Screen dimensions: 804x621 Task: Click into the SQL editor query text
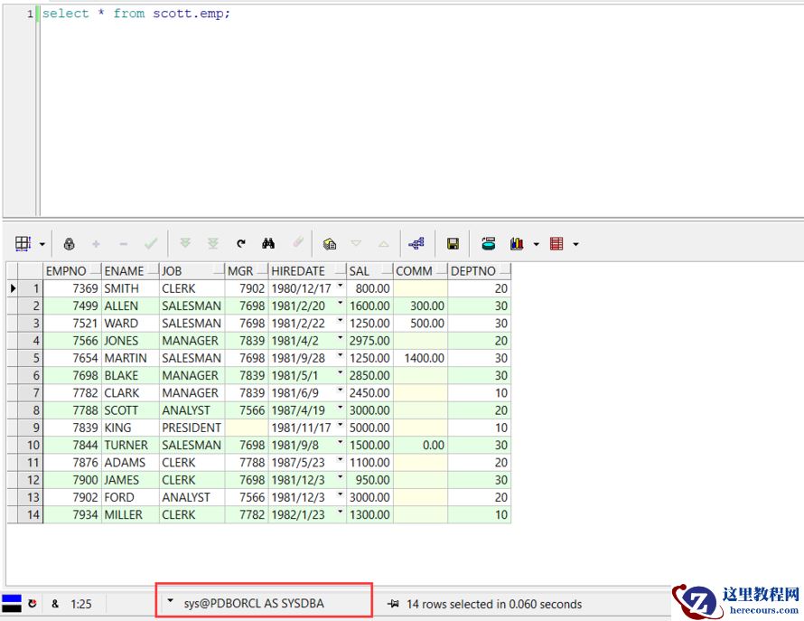click(136, 14)
